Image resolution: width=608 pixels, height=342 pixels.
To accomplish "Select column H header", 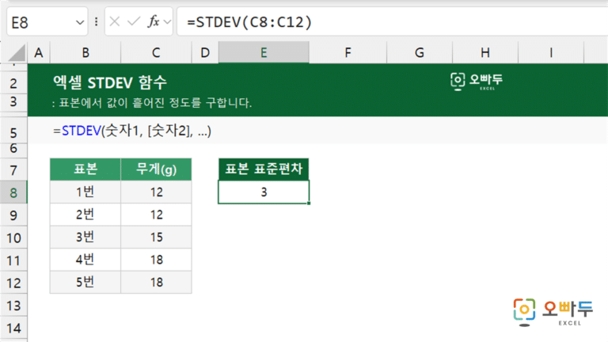I will click(x=485, y=52).
